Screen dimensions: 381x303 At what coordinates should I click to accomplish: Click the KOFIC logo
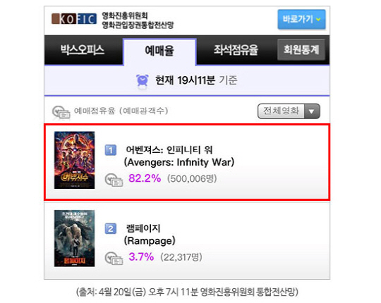click(74, 19)
